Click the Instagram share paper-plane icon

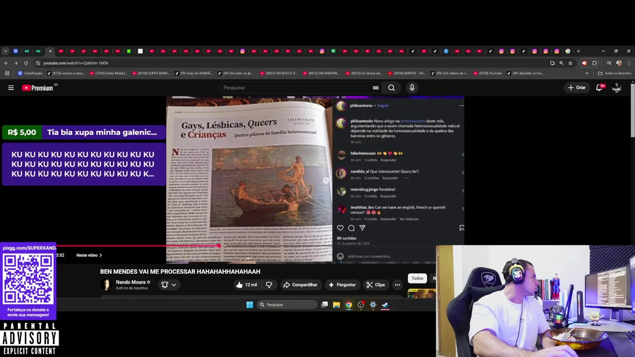point(362,228)
